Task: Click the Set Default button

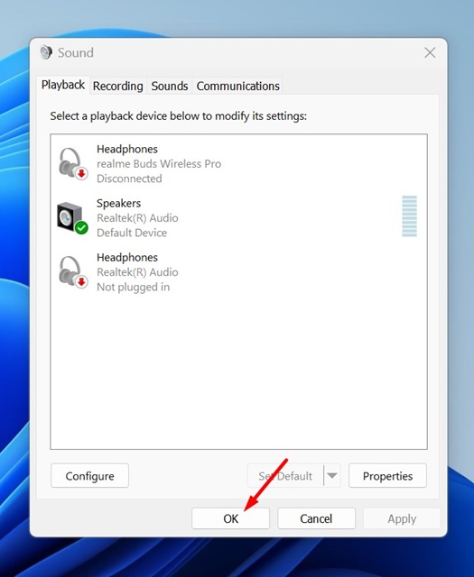Action: 285,476
